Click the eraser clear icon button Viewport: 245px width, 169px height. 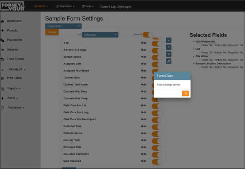(169, 61)
